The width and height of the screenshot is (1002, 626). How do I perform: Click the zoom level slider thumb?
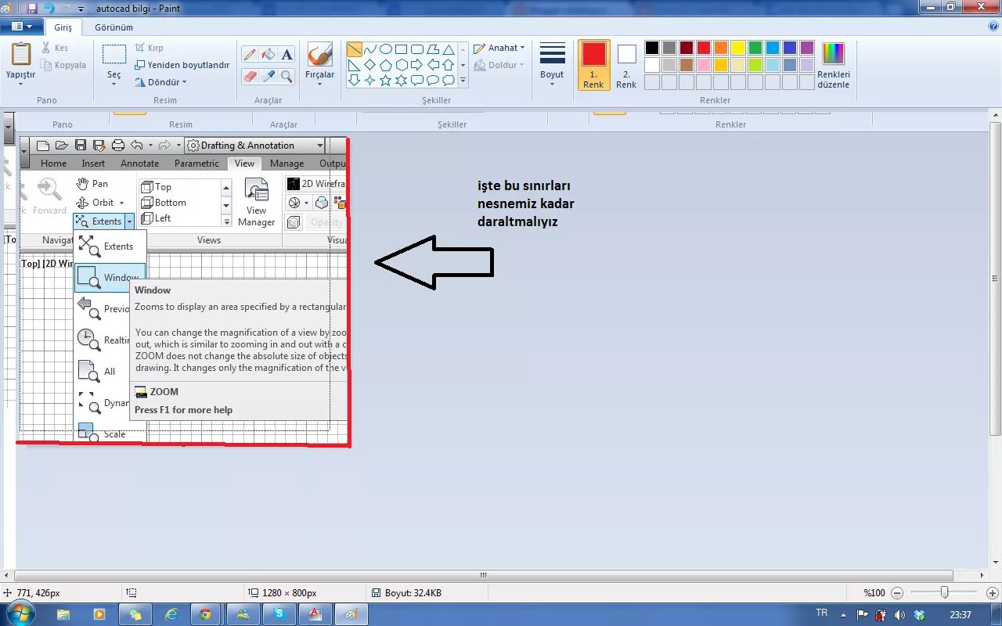pos(945,593)
